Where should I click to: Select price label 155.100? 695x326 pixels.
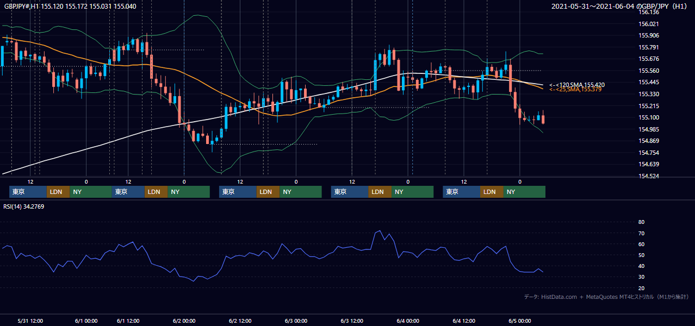tap(649, 117)
